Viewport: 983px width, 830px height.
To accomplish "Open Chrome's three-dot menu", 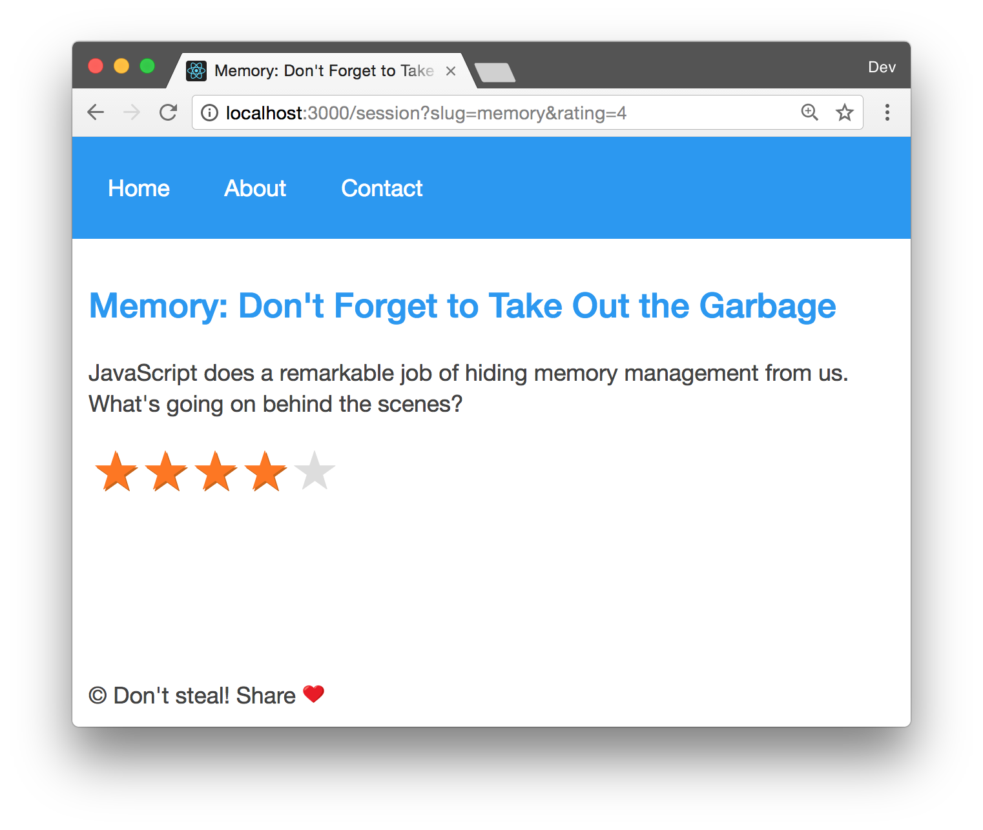I will tap(887, 112).
